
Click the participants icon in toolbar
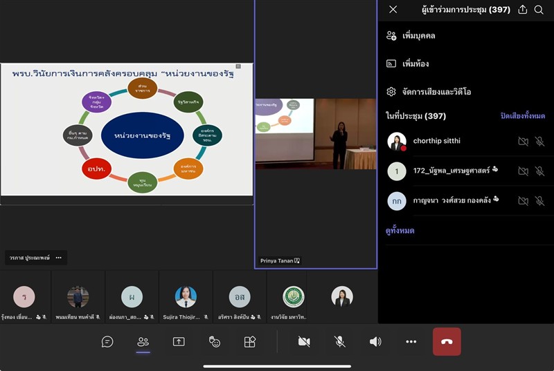[143, 341]
